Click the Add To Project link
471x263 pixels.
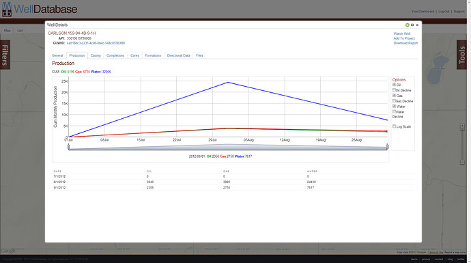[x=404, y=38]
